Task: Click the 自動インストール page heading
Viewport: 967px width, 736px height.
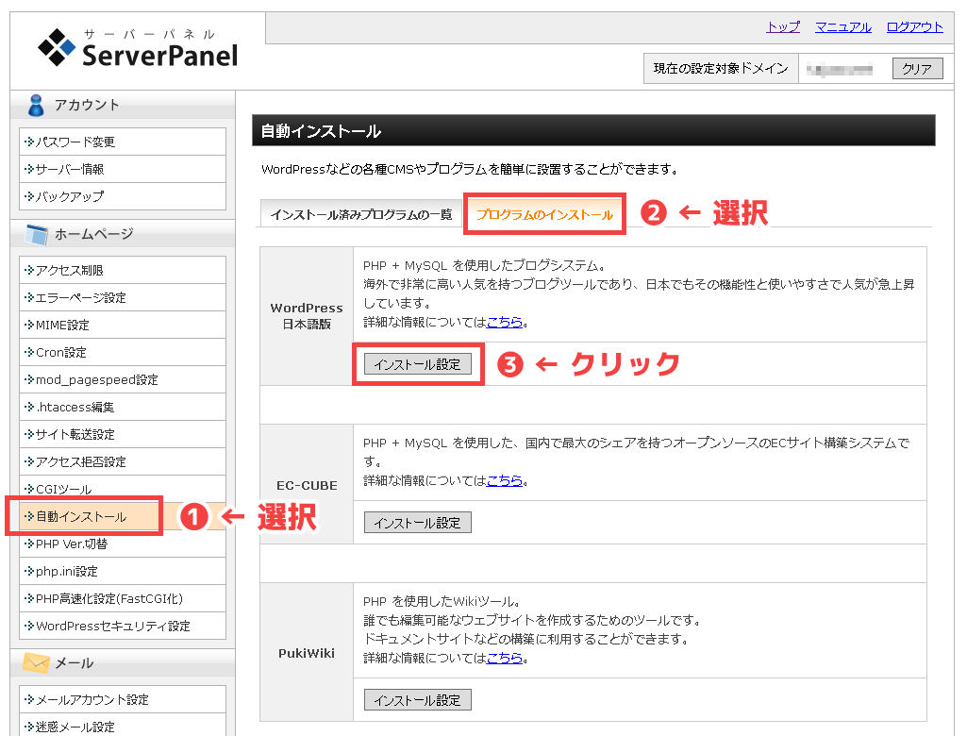Action: pyautogui.click(x=321, y=131)
